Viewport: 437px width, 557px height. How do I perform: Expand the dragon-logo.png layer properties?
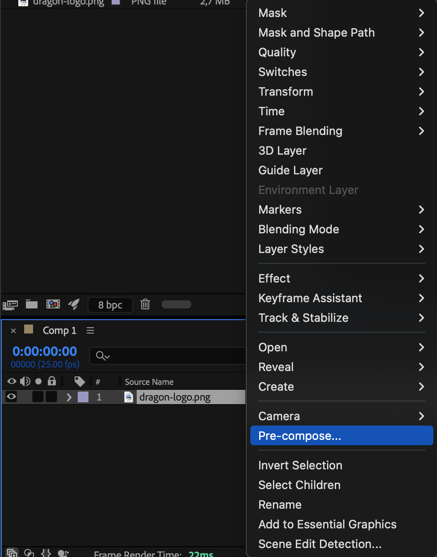tap(69, 397)
